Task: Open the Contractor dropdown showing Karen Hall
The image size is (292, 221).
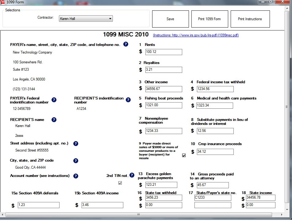Action: tap(86, 19)
